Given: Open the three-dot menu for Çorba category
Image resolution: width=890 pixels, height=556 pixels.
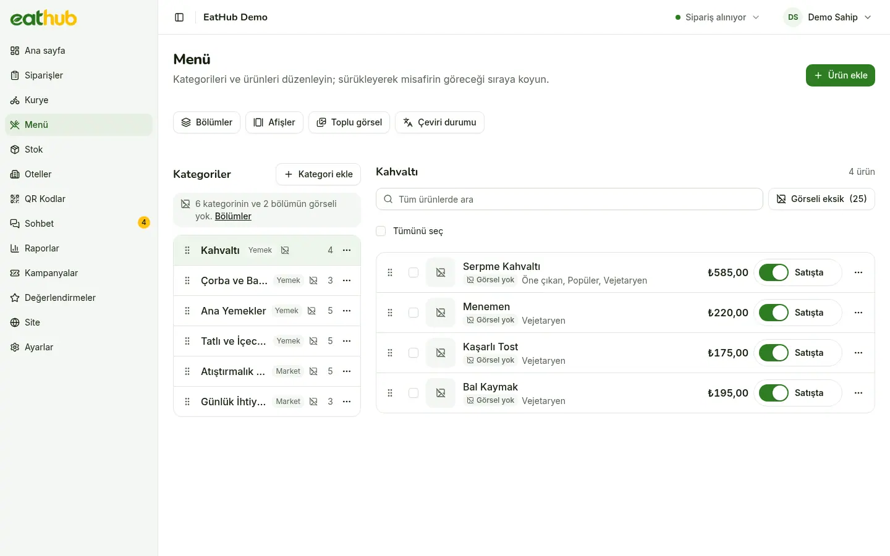Looking at the screenshot, I should click(347, 280).
